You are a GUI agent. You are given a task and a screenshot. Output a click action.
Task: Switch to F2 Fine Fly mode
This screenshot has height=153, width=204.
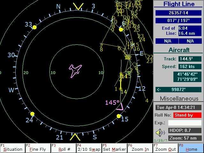click(38, 148)
